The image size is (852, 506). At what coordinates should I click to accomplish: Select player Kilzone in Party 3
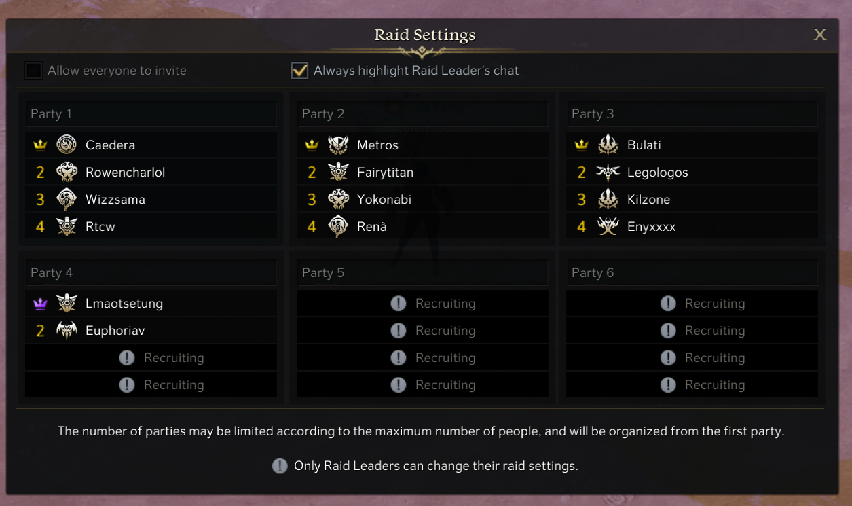648,199
